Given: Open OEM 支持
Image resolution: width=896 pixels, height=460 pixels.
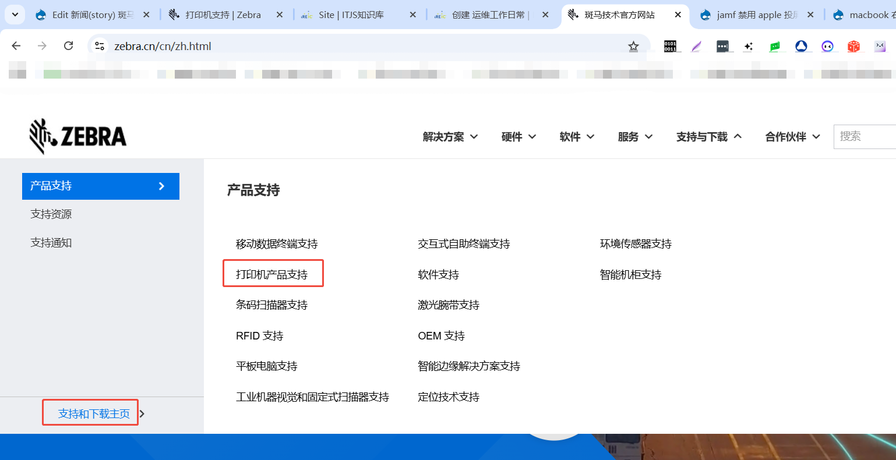Looking at the screenshot, I should coord(441,335).
